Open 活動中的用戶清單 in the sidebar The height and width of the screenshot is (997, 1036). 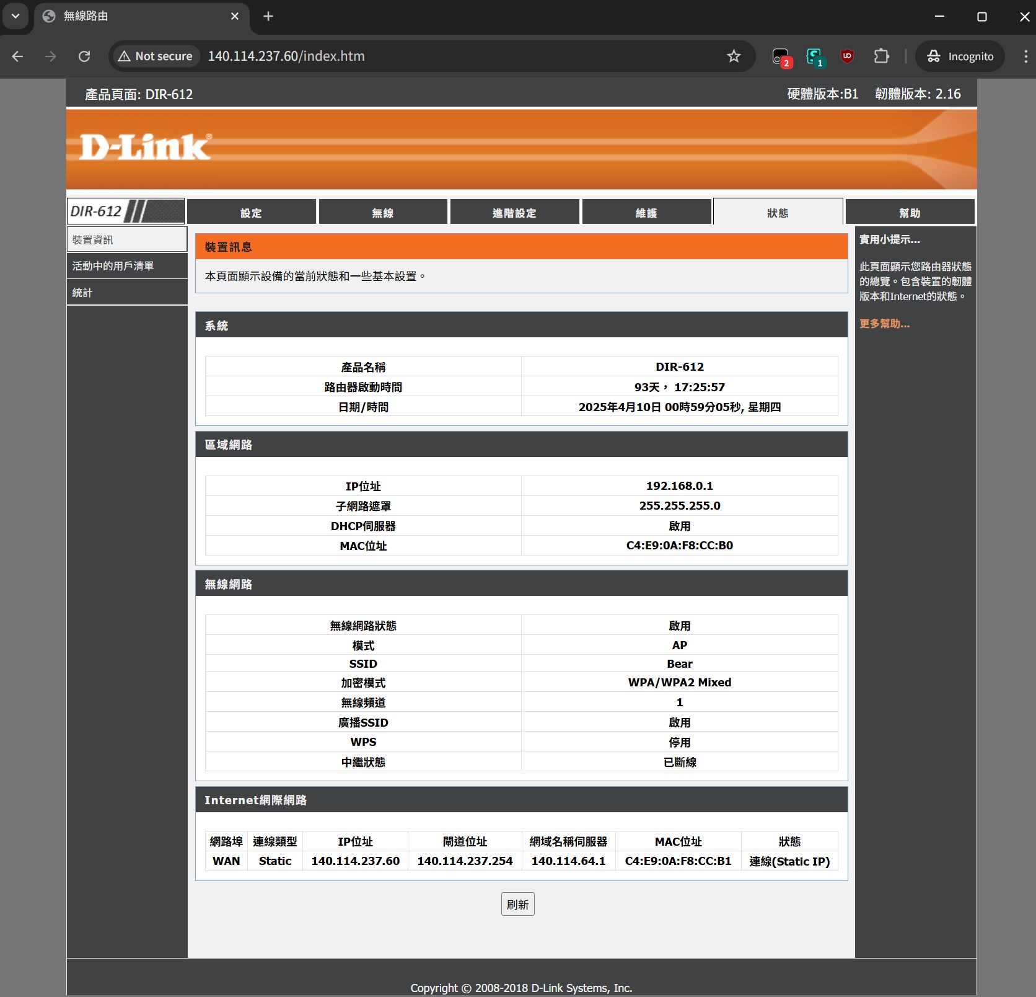(127, 266)
